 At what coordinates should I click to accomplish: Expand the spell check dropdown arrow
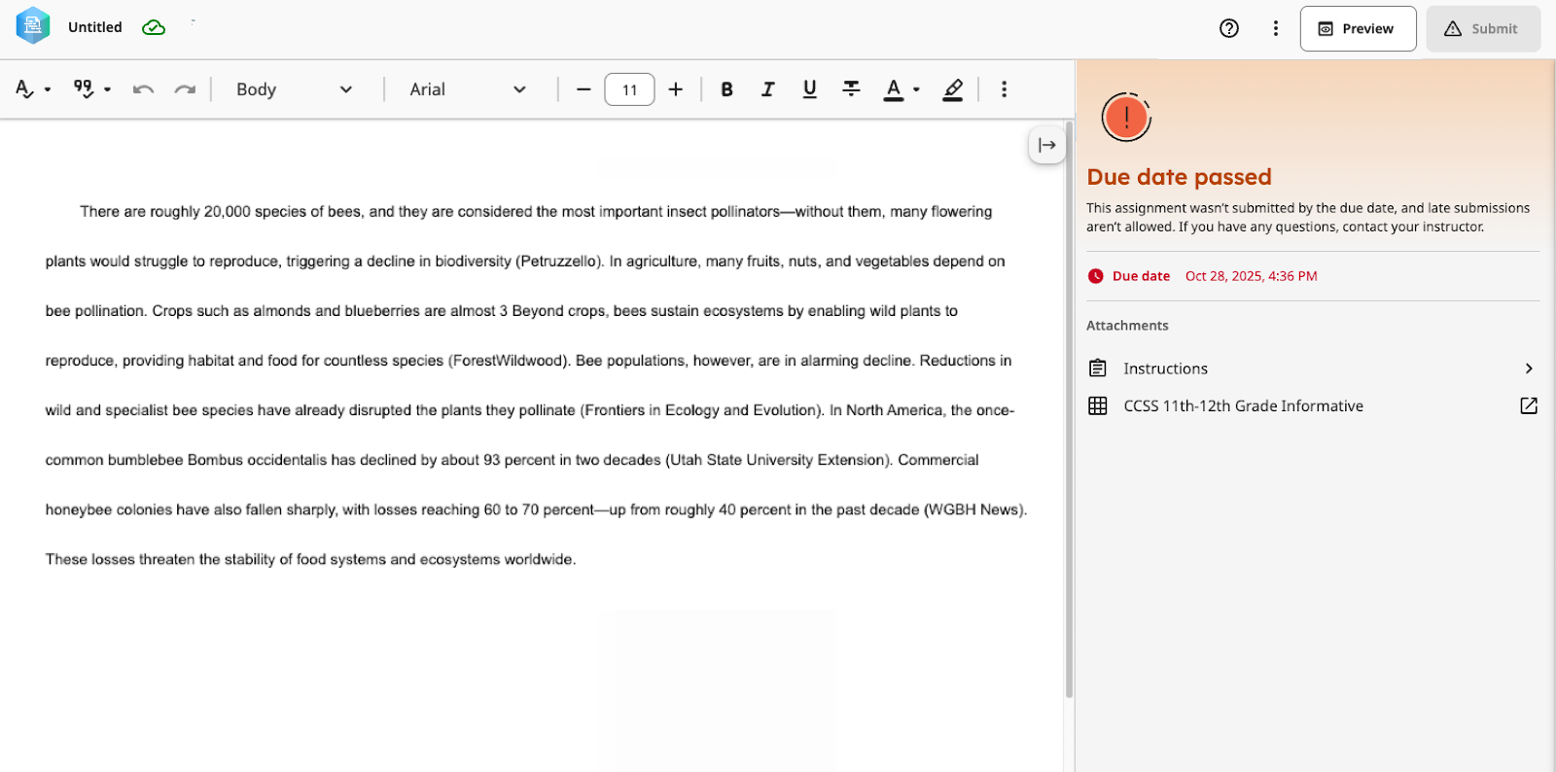click(48, 89)
